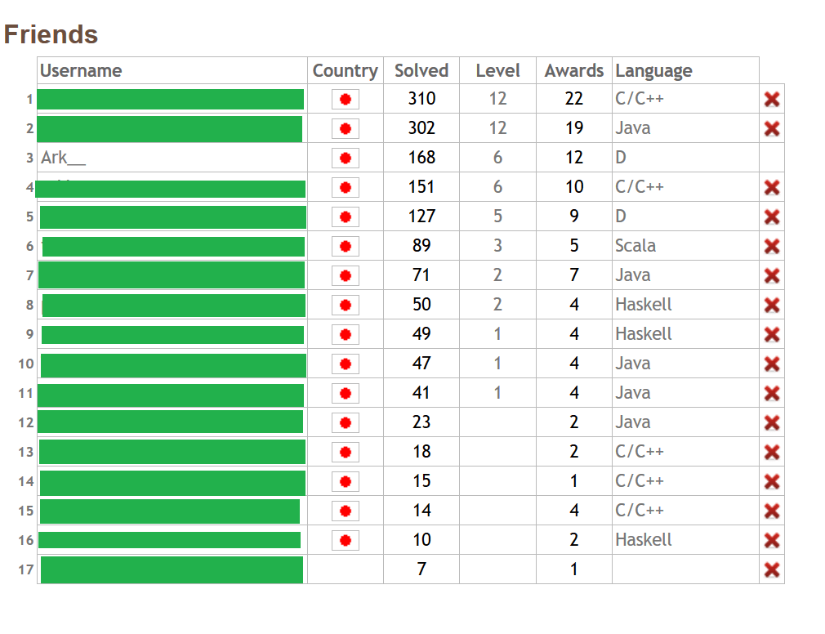The width and height of the screenshot is (825, 634).
Task: Open the redacted username in row 17
Action: pyautogui.click(x=172, y=569)
